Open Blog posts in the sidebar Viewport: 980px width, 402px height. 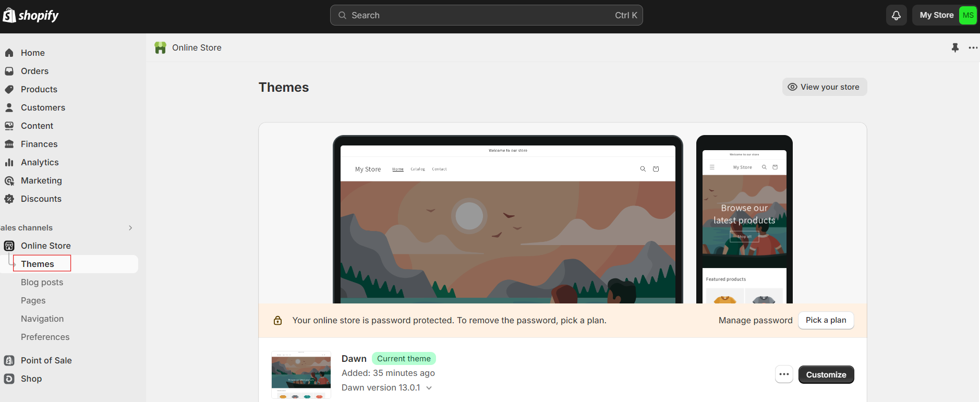(x=42, y=282)
